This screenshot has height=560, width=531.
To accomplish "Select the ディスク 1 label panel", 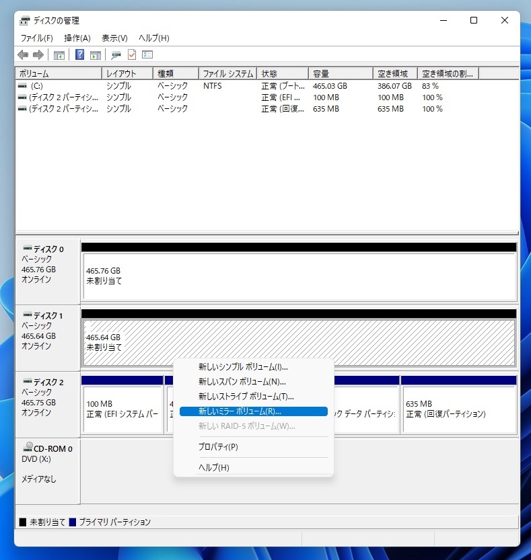I will point(48,338).
